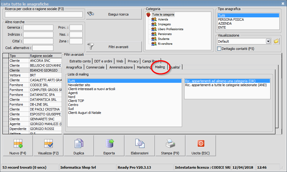Click the Indirizzo search field

[x=38, y=34]
